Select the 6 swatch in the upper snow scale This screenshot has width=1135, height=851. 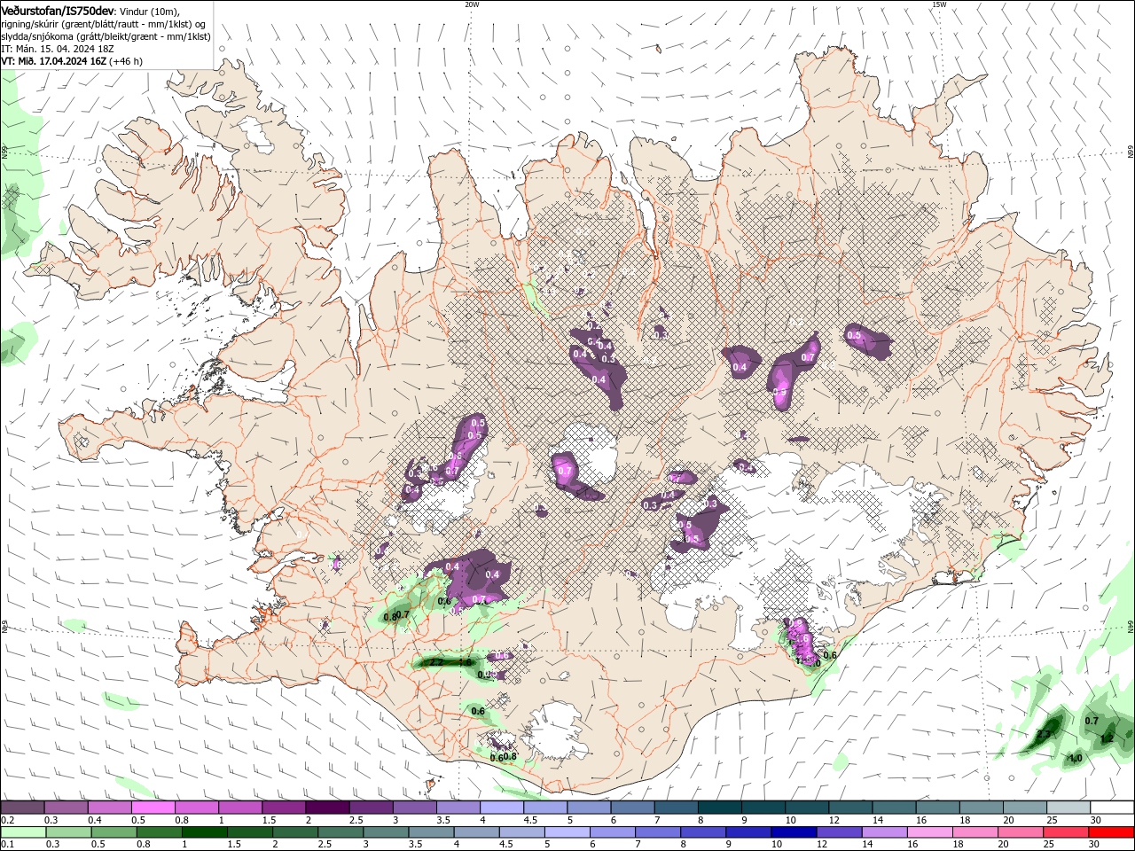pyautogui.click(x=632, y=808)
